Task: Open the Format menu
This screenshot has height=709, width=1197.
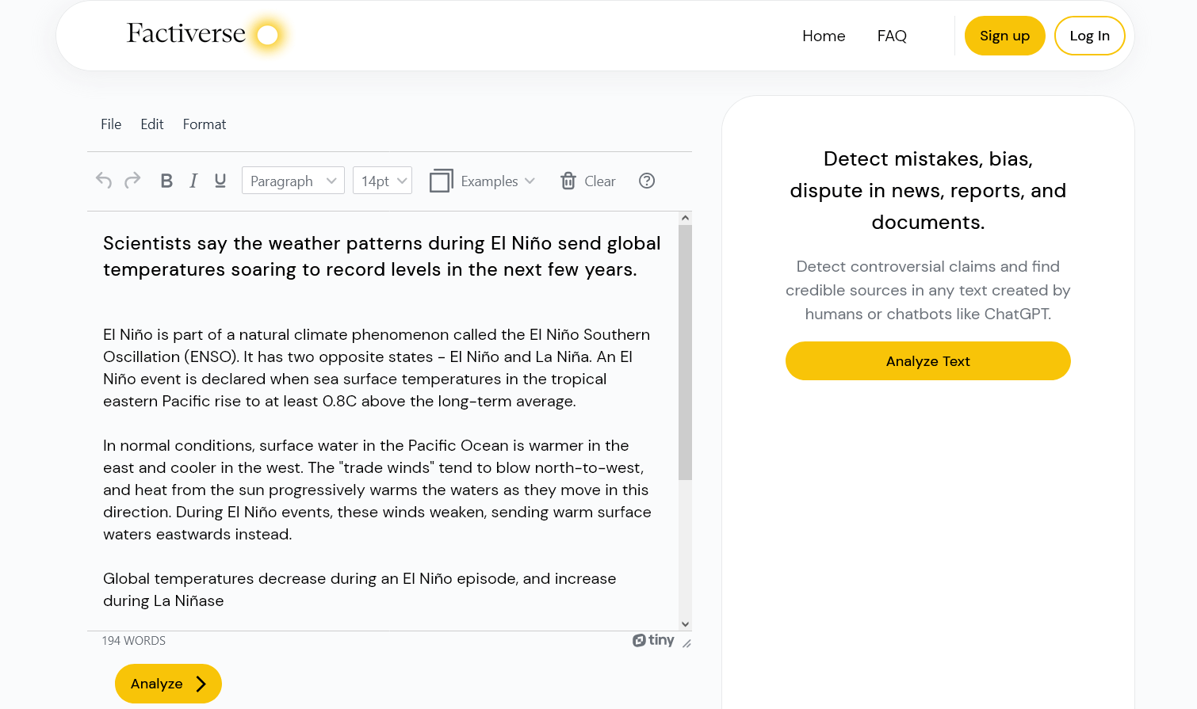Action: [x=204, y=124]
